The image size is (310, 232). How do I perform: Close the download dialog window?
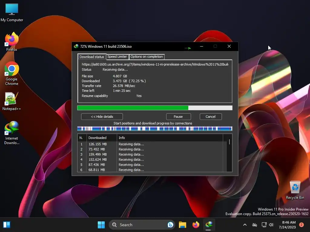pos(229,46)
